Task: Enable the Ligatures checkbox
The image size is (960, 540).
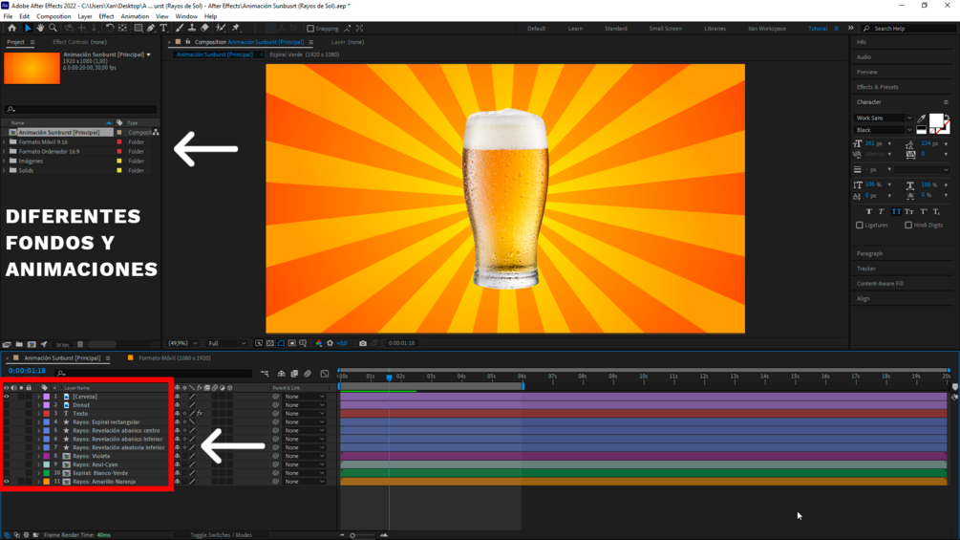Action: tap(860, 226)
